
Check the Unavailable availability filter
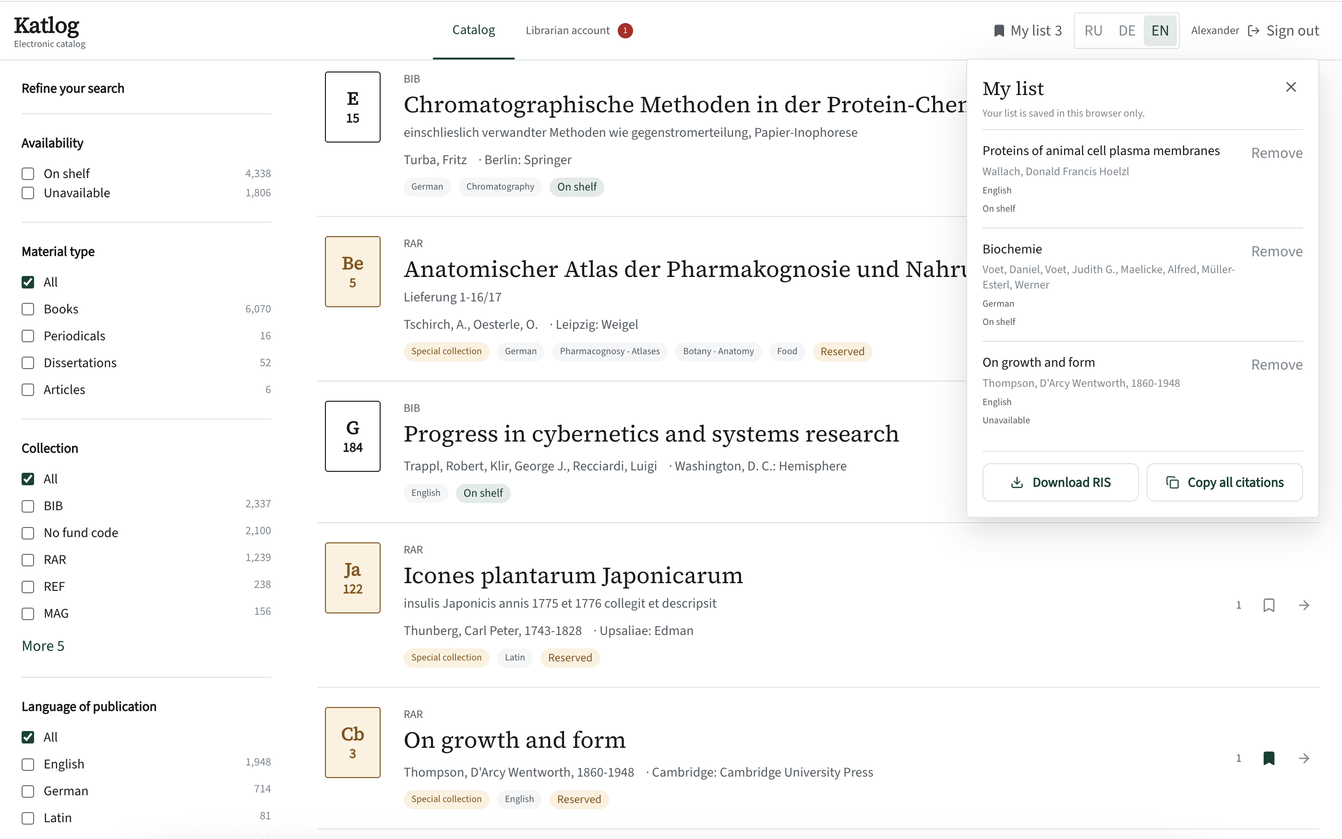pyautogui.click(x=28, y=193)
